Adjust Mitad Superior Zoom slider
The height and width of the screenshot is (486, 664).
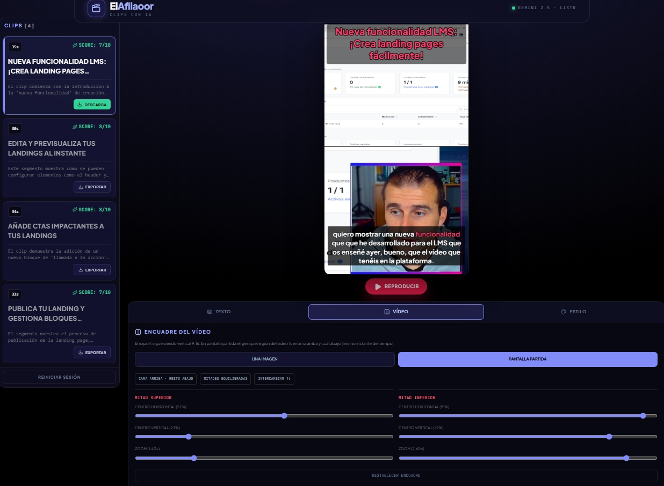264,458
